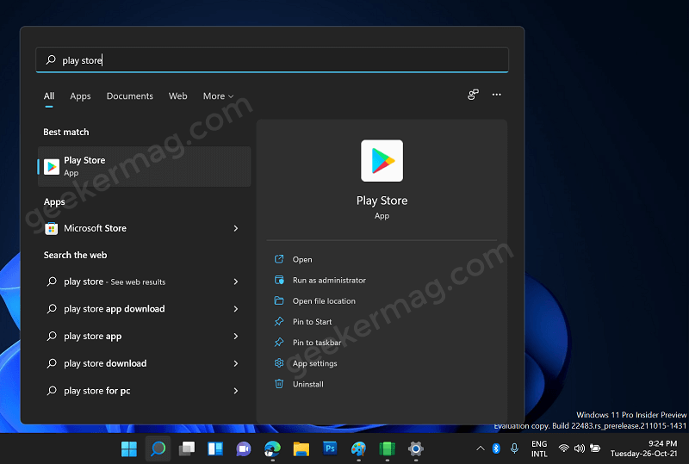The image size is (689, 464).
Task: Switch to the Apps tab
Action: (x=80, y=96)
